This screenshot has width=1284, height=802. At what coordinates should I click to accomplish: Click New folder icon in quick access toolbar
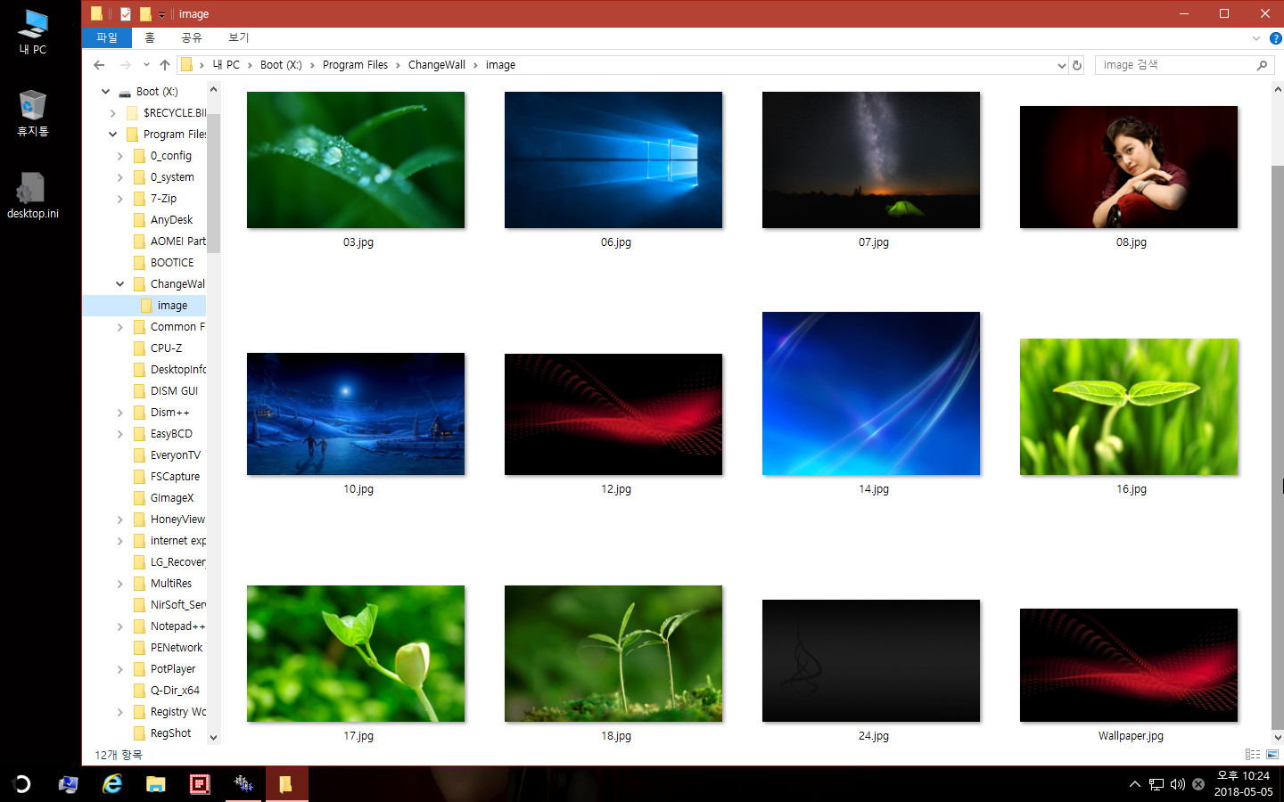coord(145,13)
